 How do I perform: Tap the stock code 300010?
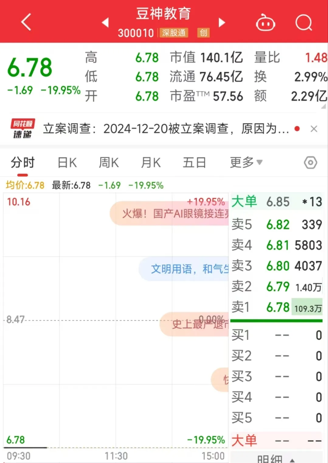(x=136, y=33)
